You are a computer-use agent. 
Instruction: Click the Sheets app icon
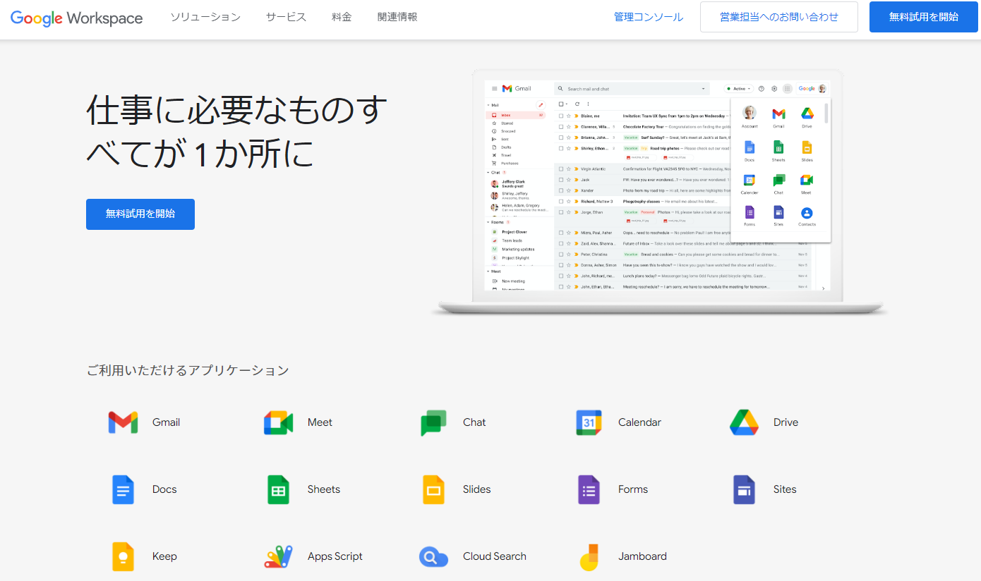(278, 489)
